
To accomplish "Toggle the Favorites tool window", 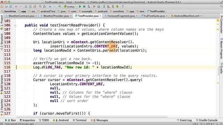I will pos(2,107).
